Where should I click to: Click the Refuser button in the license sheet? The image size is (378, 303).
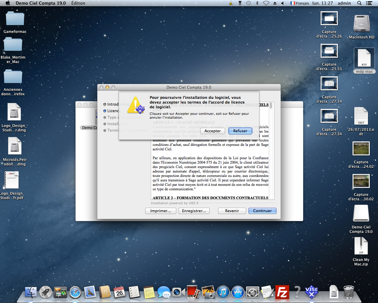(240, 131)
